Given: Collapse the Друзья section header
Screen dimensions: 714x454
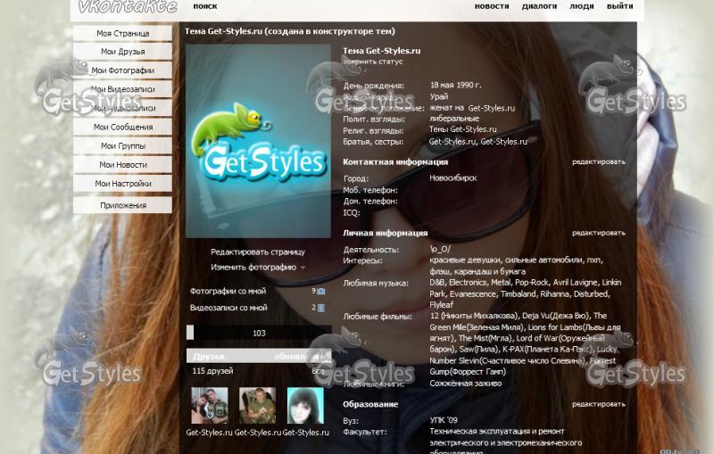Looking at the screenshot, I should click(210, 356).
